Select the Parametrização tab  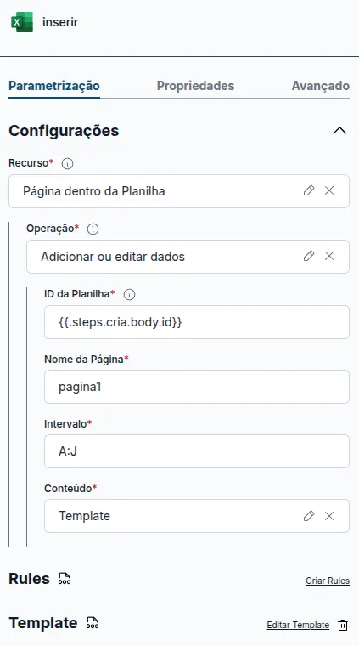click(x=54, y=86)
